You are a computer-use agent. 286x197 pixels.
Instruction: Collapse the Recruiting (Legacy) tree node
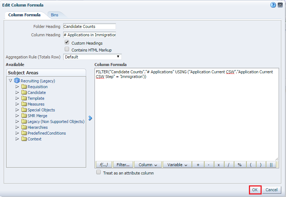11,81
